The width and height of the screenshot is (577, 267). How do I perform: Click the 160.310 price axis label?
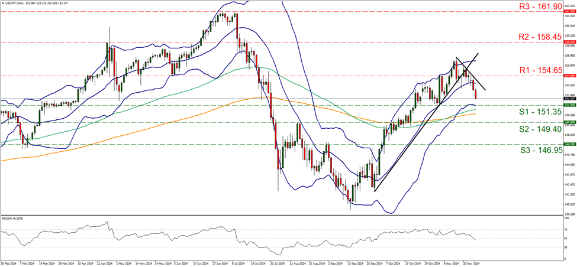coord(569,26)
